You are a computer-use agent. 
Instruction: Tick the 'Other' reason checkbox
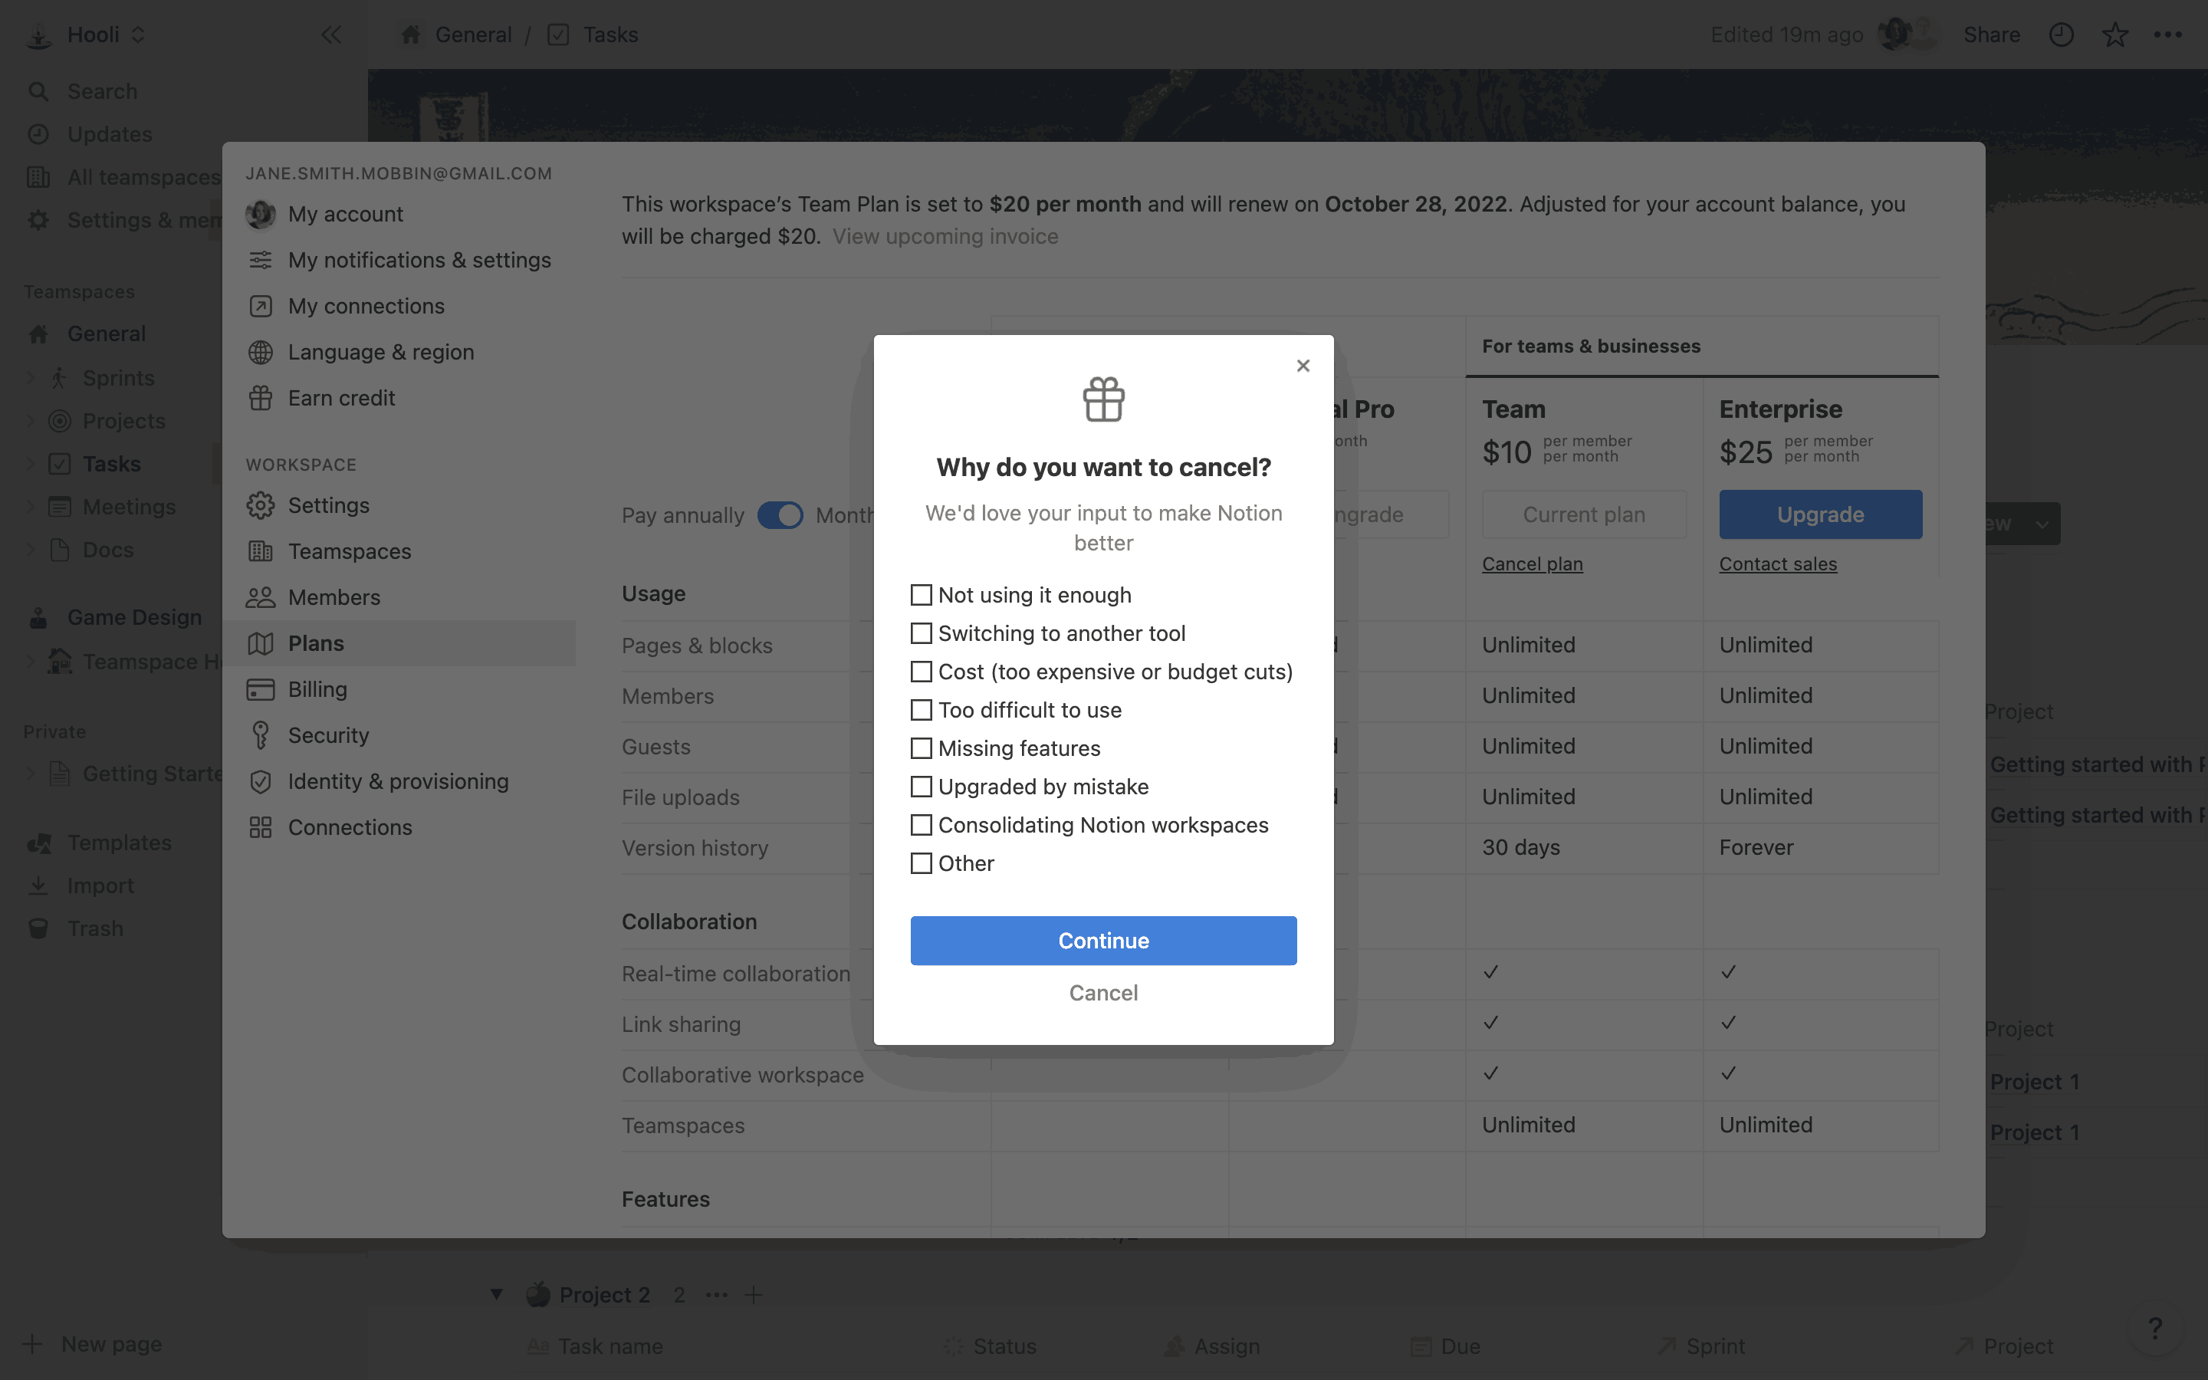[x=922, y=863]
